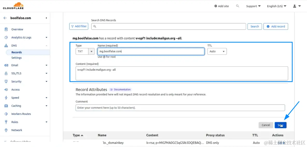Collapse the DNS section arrow
Image resolution: width=307 pixels, height=147 pixels.
click(46, 46)
